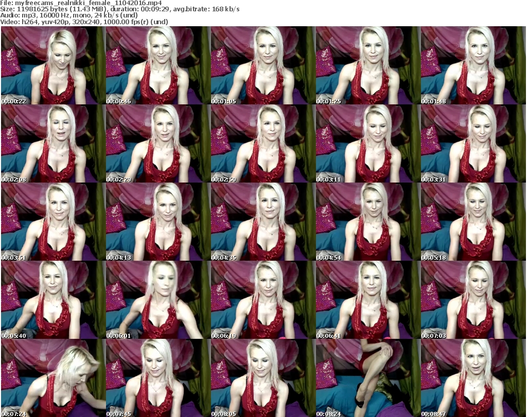Choose the frame marked 00:06:41
Image resolution: width=527 pixels, height=417 pixels.
tap(368, 300)
